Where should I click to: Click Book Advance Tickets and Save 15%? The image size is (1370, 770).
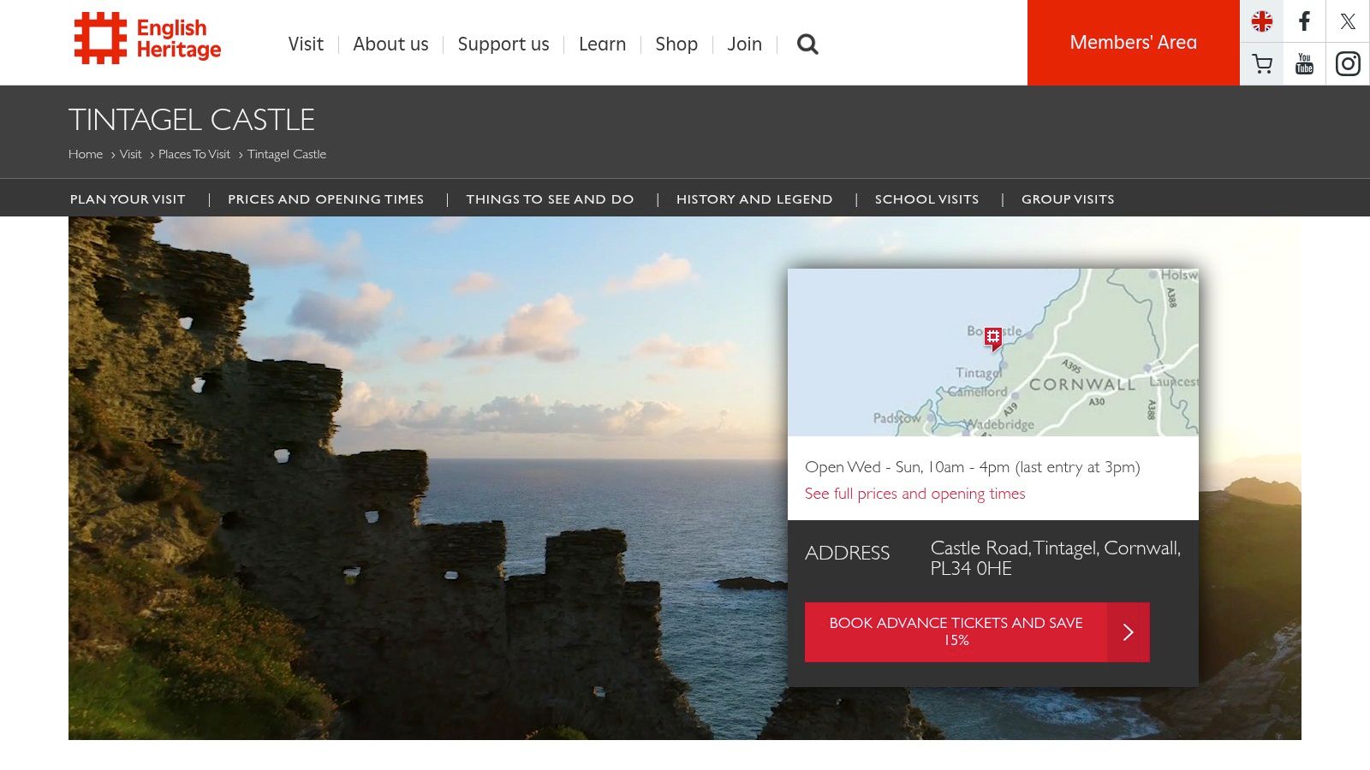pyautogui.click(x=956, y=631)
